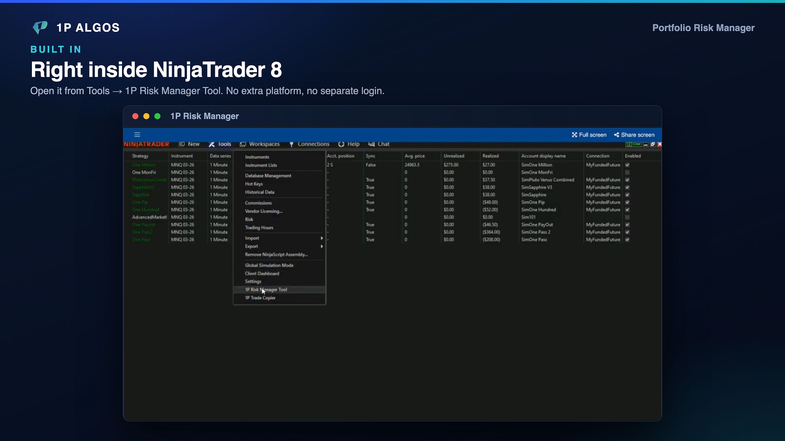Toggle Enabled checkbox for SimOne Hundred
The image size is (785, 441).
tap(627, 210)
